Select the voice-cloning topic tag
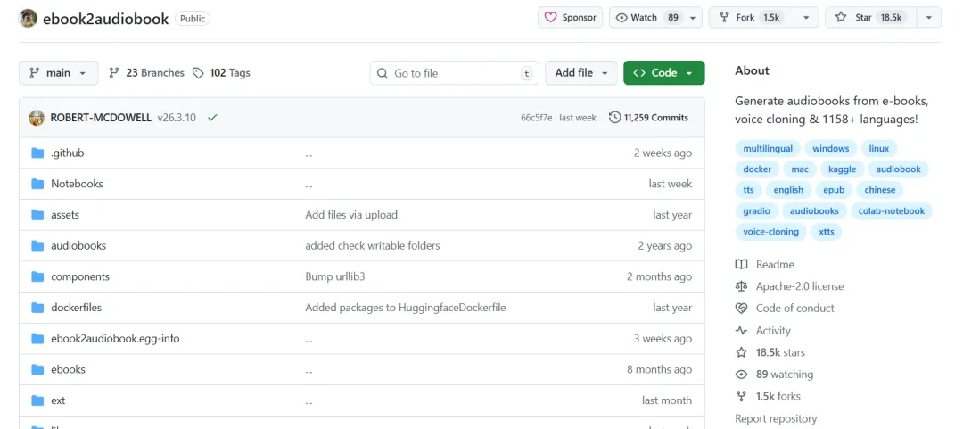Viewport: 963px width, 429px height. 770,232
